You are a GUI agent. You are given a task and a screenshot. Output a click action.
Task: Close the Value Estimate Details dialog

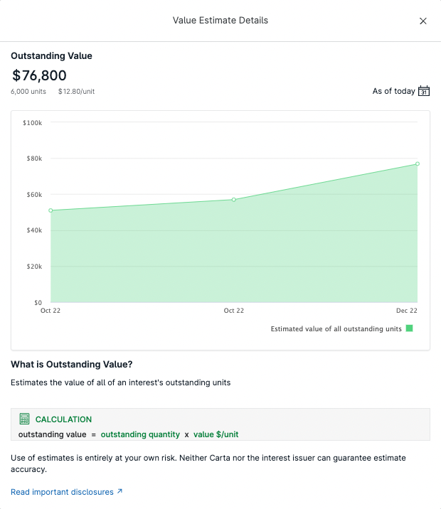tap(423, 21)
